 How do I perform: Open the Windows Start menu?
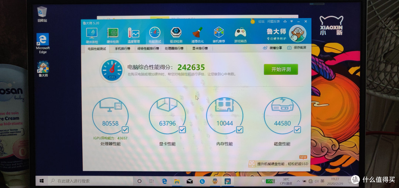coord(42,181)
